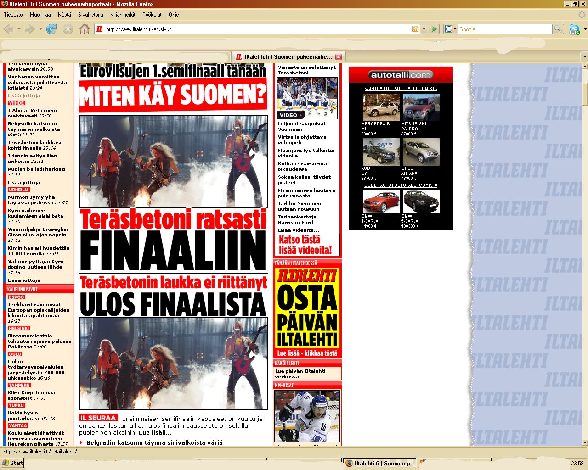
Task: Click the 'Lue lisää...' link
Action: pyautogui.click(x=155, y=432)
